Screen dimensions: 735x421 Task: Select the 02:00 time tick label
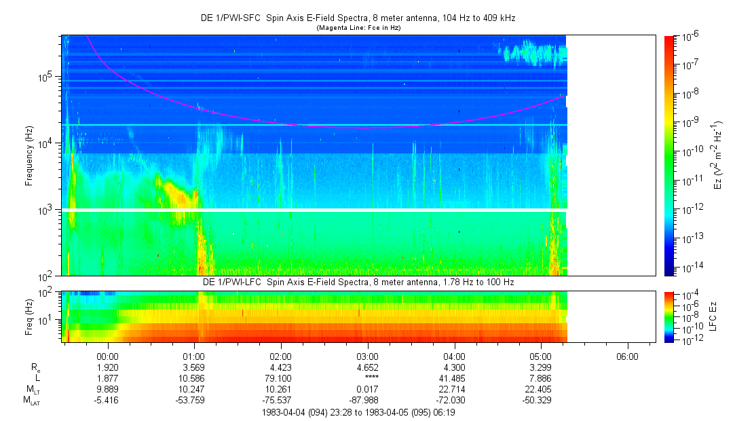click(x=280, y=356)
